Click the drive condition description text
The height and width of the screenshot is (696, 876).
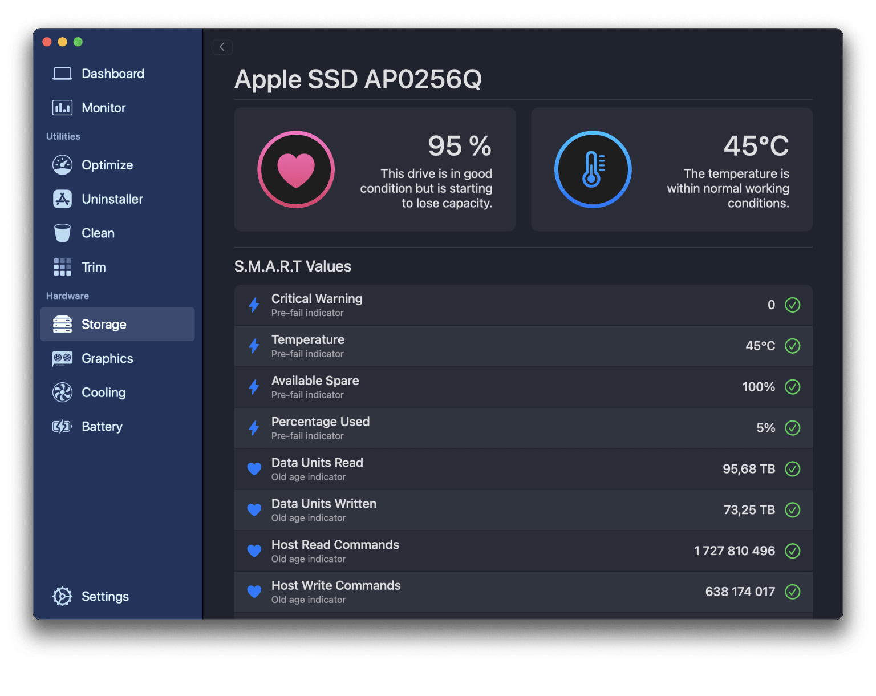[426, 188]
